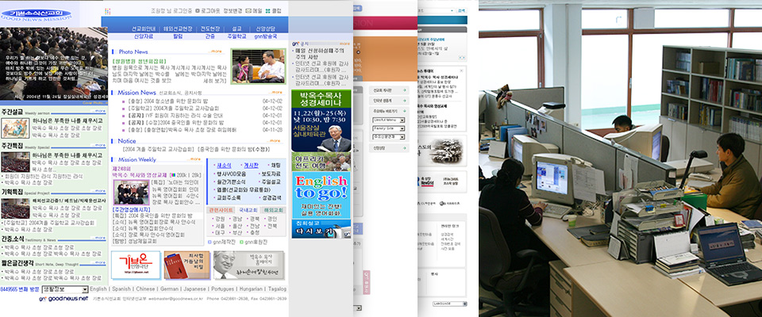Click the 정보변경 link in top bar
762x317 pixels.
pyautogui.click(x=233, y=10)
